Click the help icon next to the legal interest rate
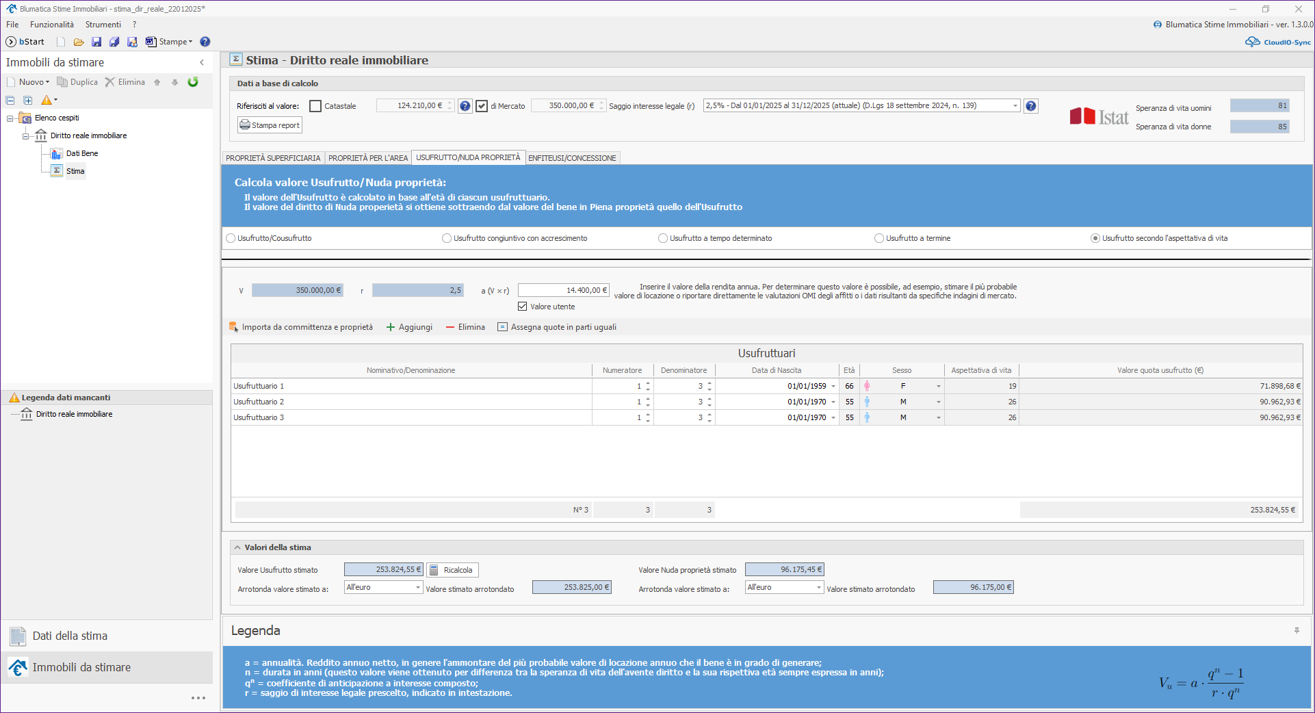Screen dimensions: 1315x713 [1031, 106]
